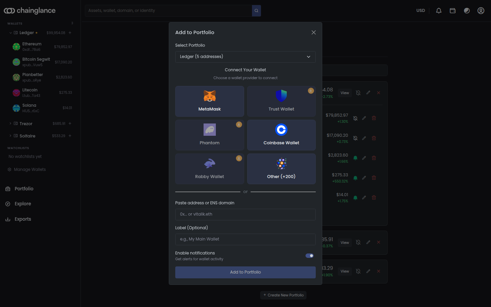Select Ethereum wallet in sidebar
491x307 pixels.
click(42, 47)
